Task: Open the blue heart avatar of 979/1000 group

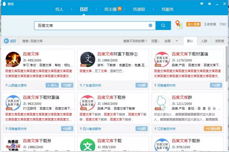Action: tap(162, 145)
